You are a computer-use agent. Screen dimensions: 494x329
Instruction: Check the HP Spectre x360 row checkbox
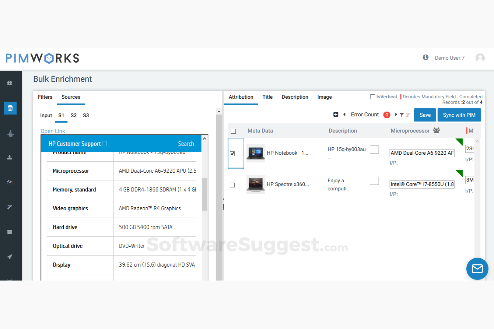pyautogui.click(x=232, y=185)
